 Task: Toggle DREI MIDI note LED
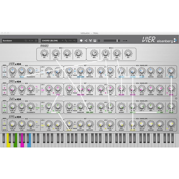pyautogui.click(x=4, y=93)
